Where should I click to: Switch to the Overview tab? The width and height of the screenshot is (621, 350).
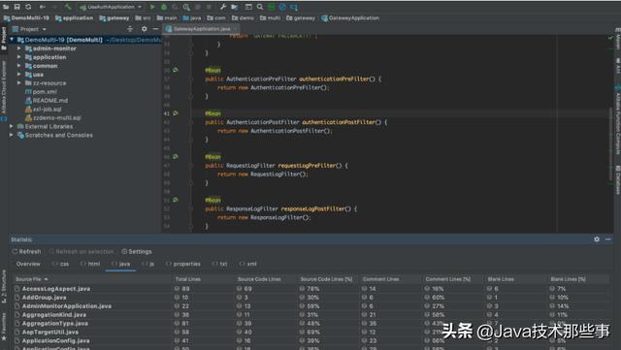(x=28, y=264)
